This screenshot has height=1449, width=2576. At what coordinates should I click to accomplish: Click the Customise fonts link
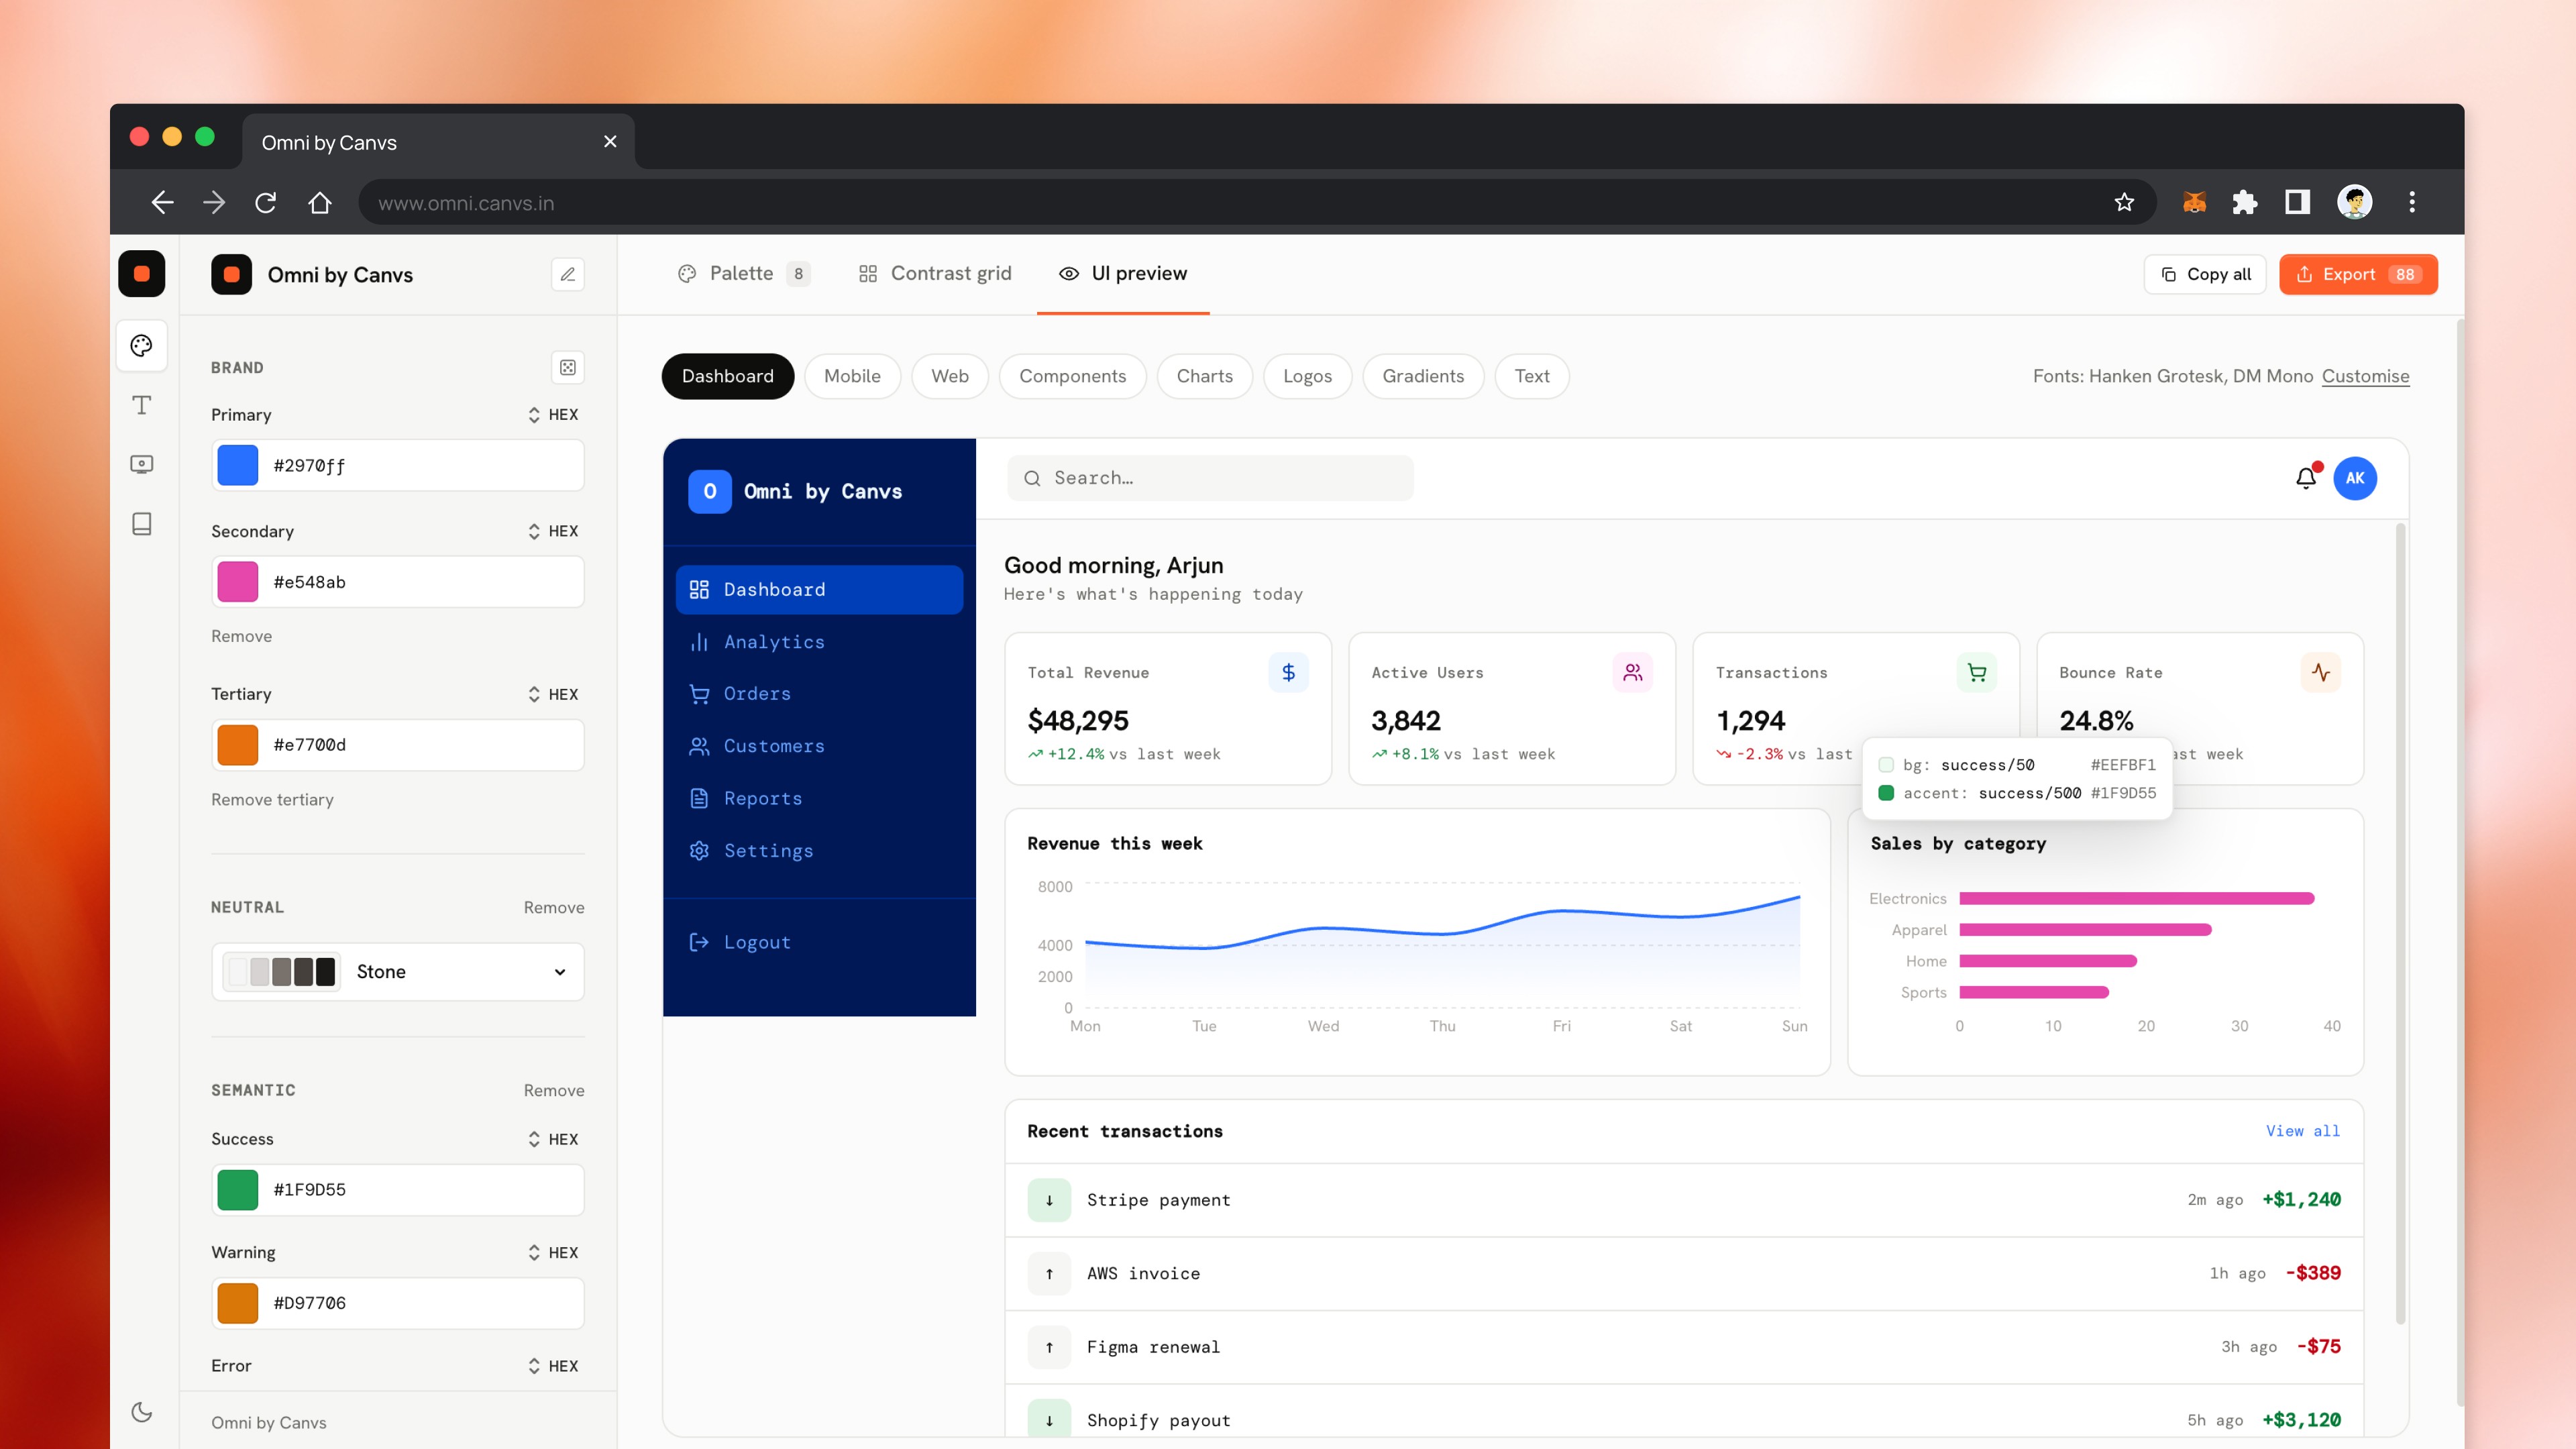click(x=2365, y=376)
